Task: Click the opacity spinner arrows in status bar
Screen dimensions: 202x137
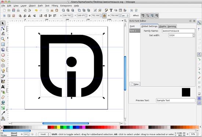Action: pyautogui.click(x=29, y=134)
